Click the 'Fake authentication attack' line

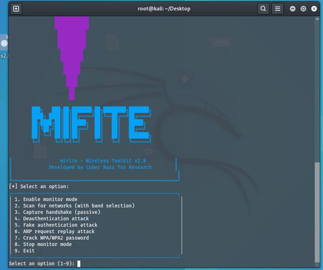tap(56, 225)
